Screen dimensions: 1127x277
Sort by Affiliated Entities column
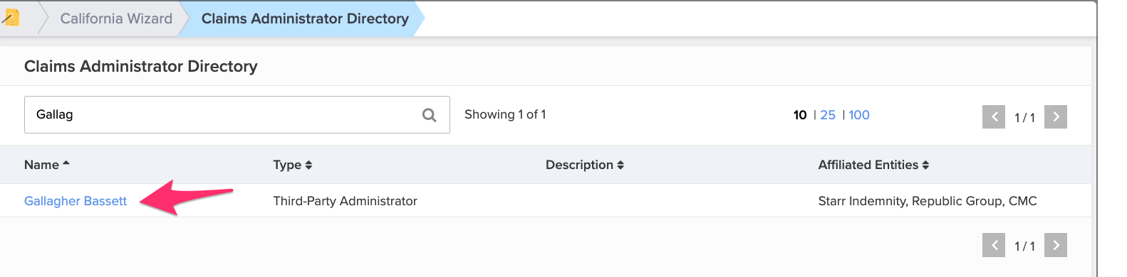(873, 165)
